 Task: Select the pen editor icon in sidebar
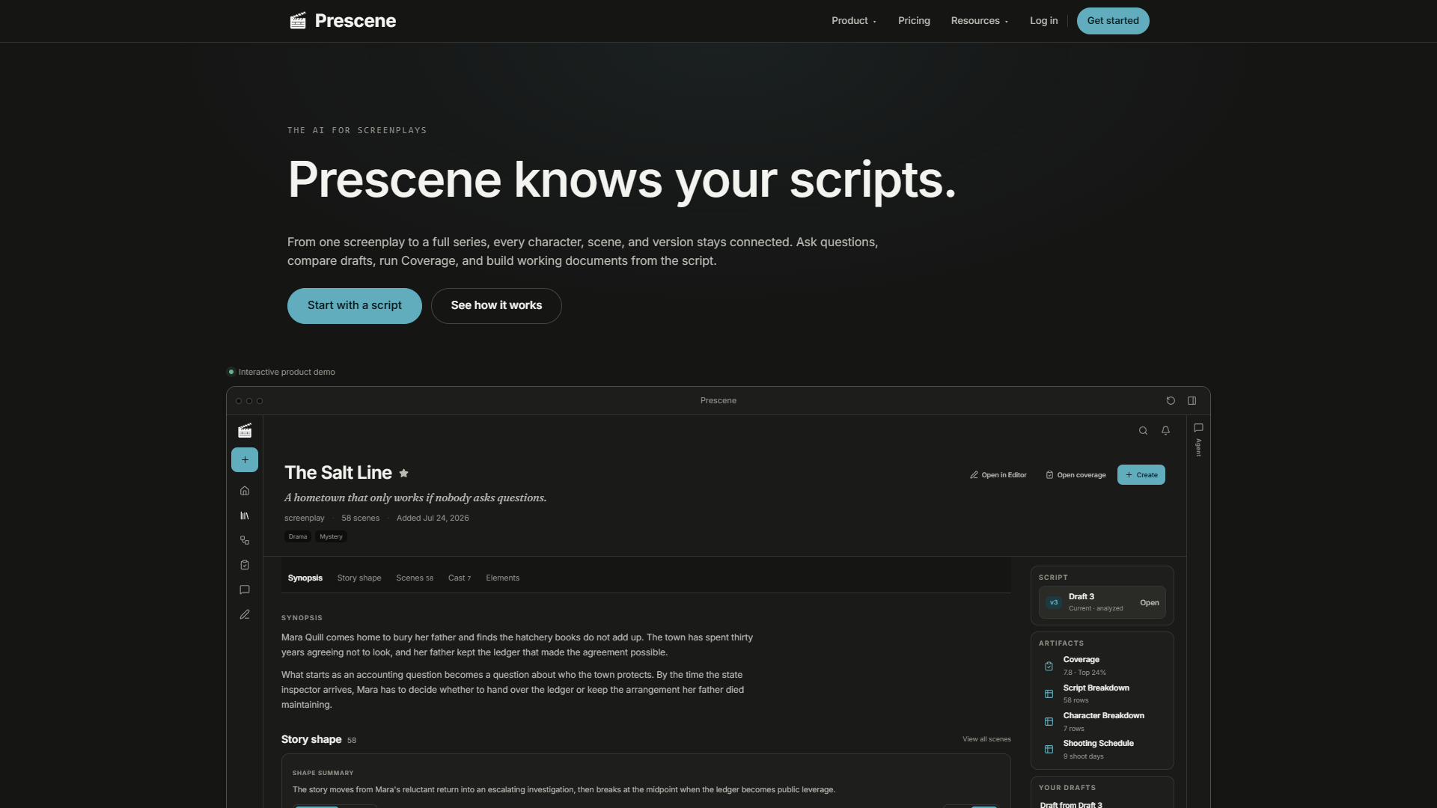[245, 614]
